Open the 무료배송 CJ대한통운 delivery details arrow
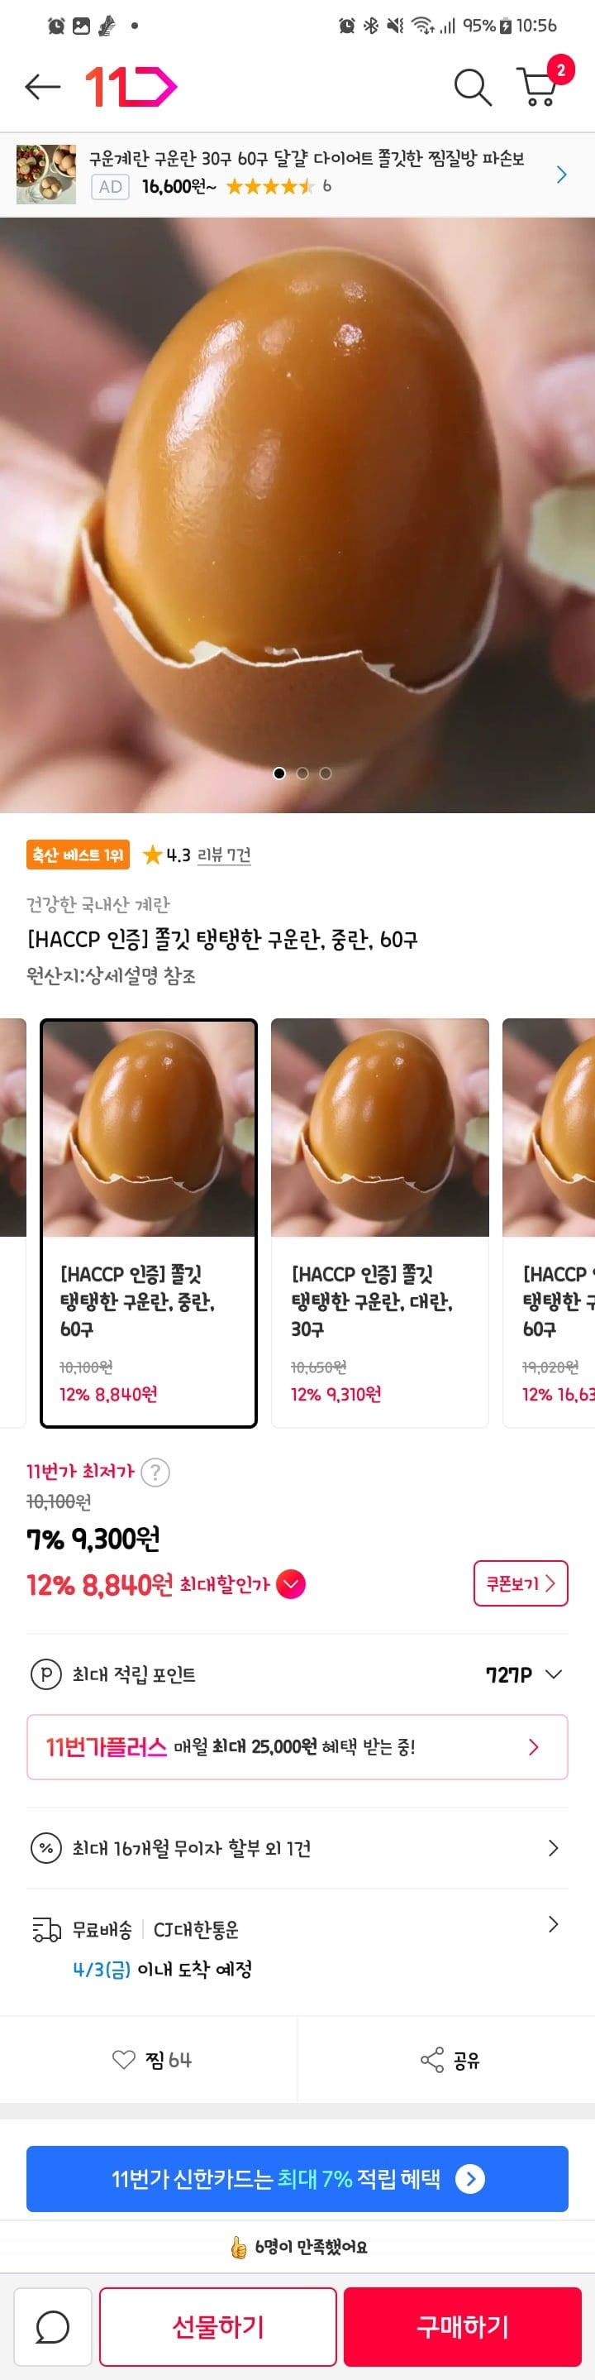 point(554,1924)
